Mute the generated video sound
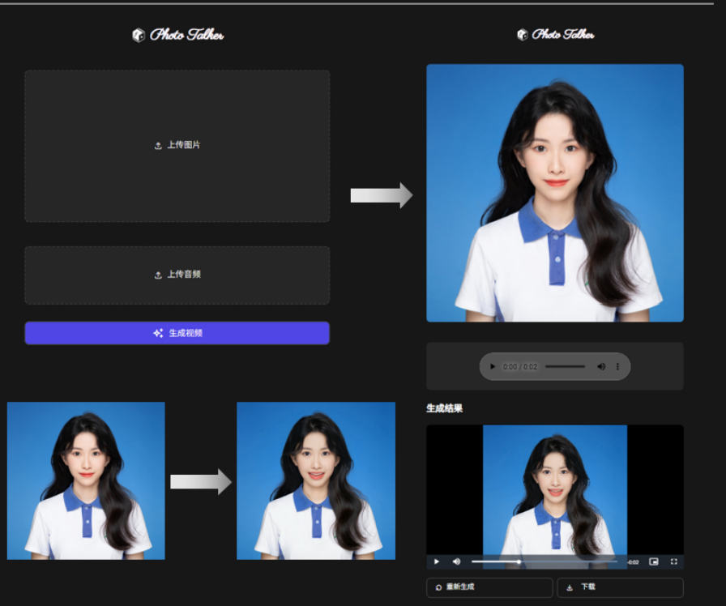This screenshot has height=606, width=726. point(456,561)
